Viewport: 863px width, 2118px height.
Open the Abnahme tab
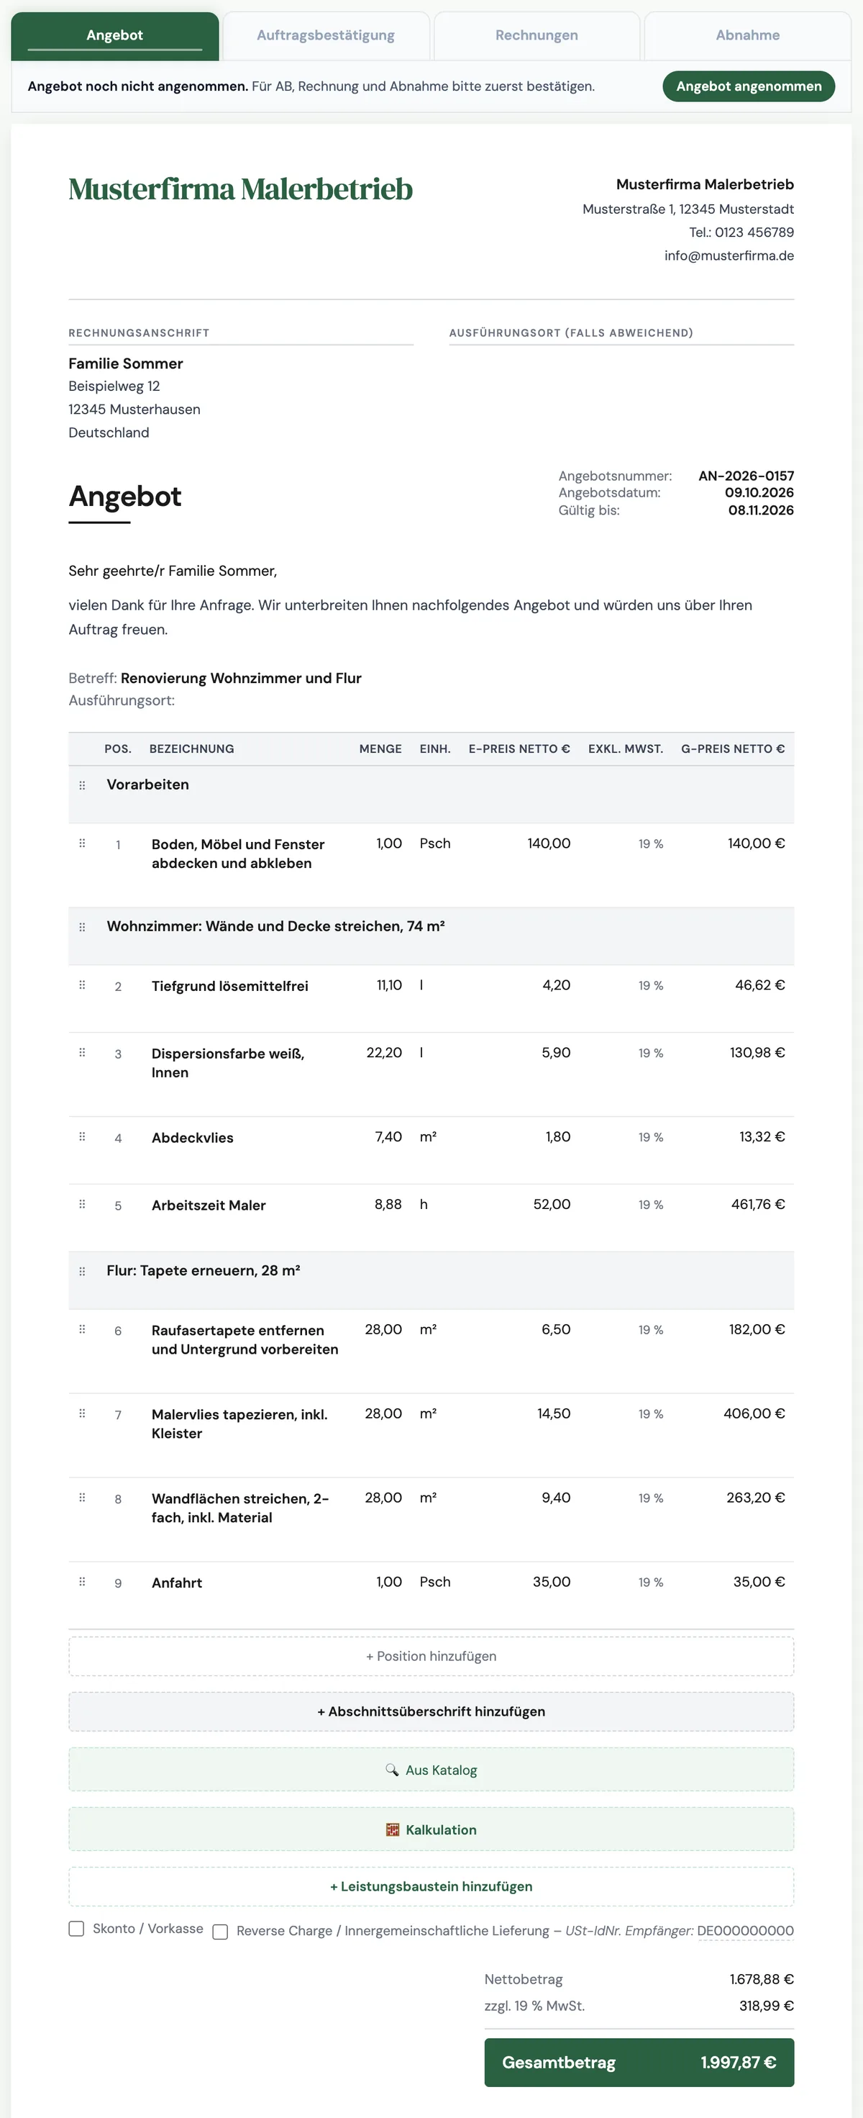coord(748,35)
